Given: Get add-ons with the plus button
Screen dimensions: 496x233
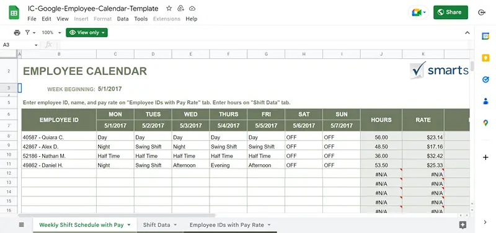Looking at the screenshot, I should (x=485, y=157).
